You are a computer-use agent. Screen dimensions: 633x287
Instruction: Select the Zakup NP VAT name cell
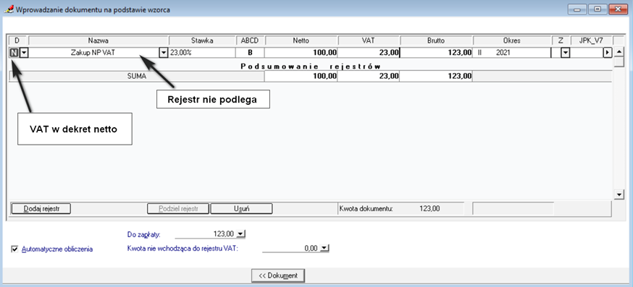click(93, 53)
